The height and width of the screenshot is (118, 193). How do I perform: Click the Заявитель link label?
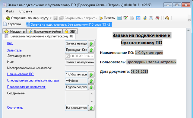point(14,50)
